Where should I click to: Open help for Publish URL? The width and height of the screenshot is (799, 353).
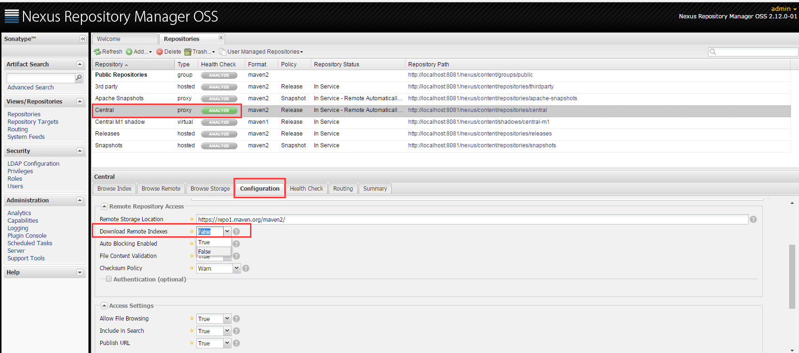point(236,343)
